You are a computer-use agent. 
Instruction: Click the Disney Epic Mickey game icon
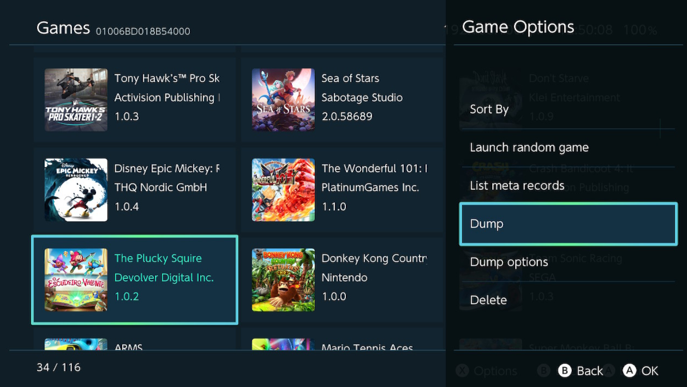[76, 190]
